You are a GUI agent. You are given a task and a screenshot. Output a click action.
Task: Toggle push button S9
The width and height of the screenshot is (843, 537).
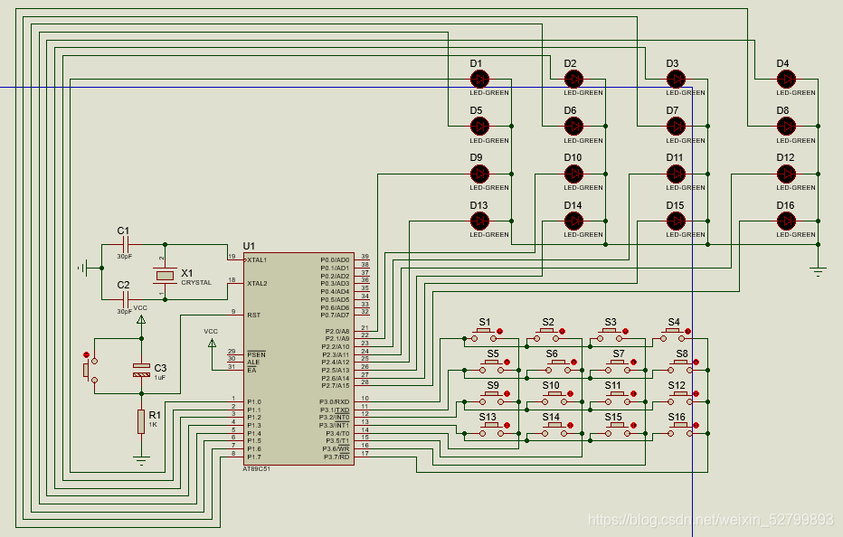pos(492,399)
